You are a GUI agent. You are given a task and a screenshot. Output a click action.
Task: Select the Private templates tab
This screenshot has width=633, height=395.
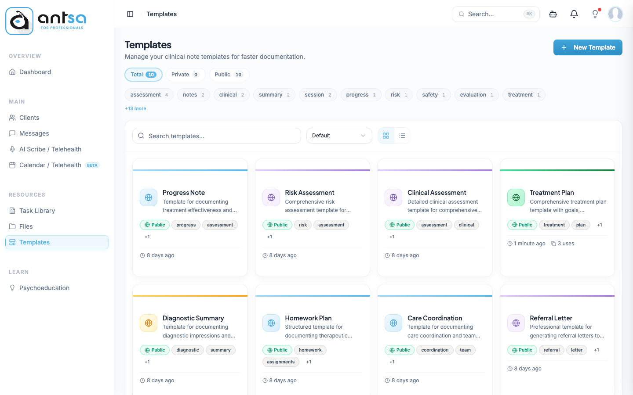[186, 75]
